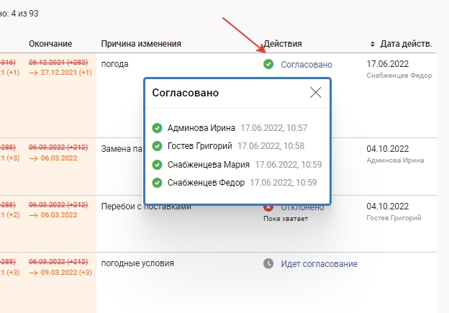Click check icon for Снабженцева Мария
The width and height of the screenshot is (449, 313).
pyautogui.click(x=157, y=164)
